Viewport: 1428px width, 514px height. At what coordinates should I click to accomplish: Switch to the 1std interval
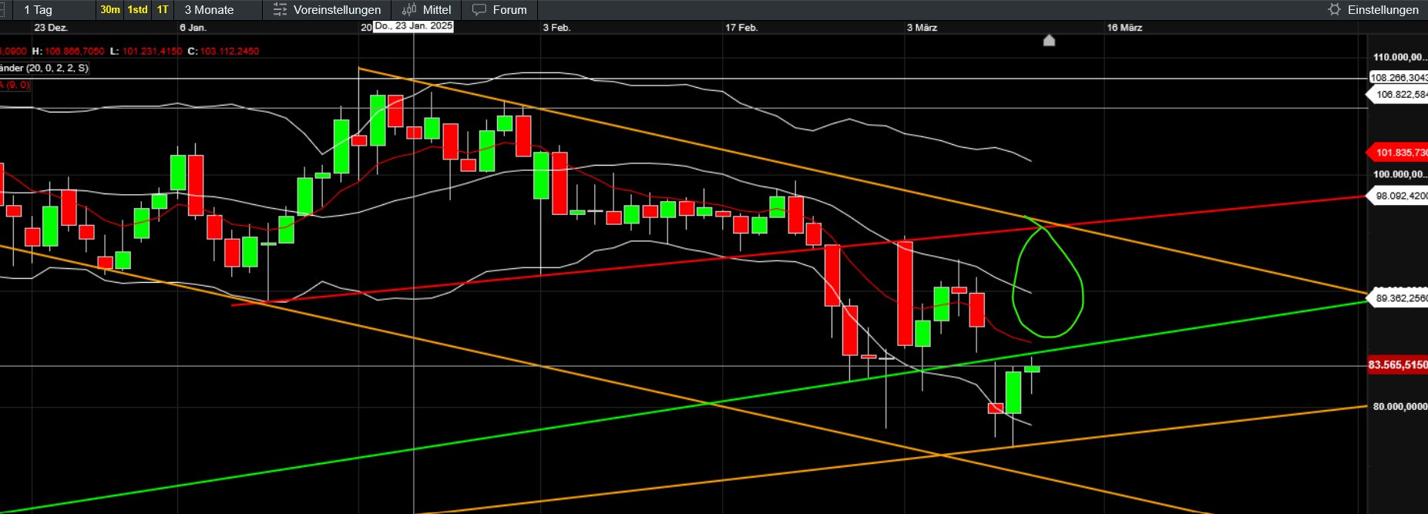138,10
